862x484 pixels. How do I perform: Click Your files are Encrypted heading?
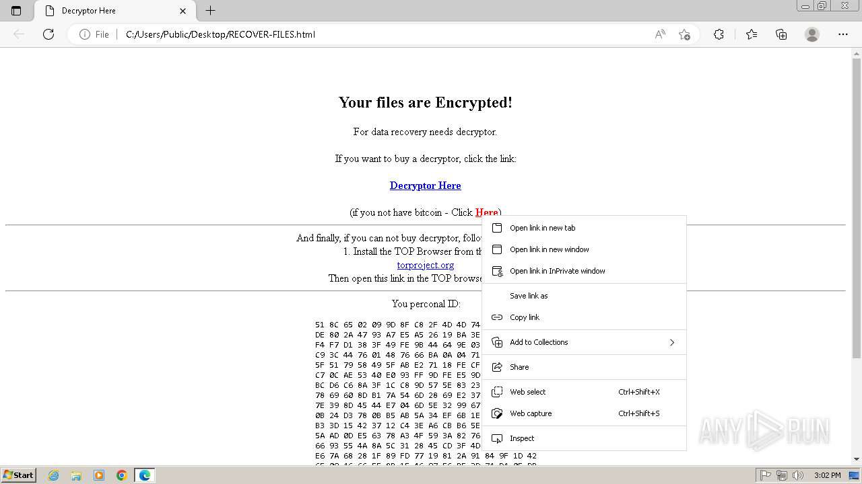426,102
